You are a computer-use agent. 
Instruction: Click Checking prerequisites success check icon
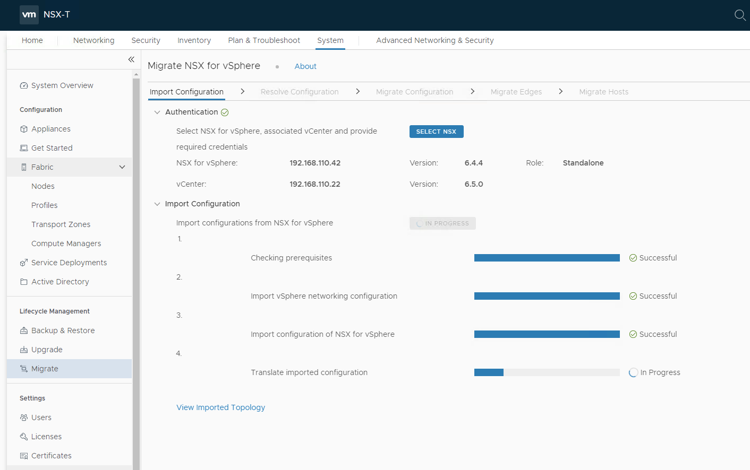tap(633, 258)
